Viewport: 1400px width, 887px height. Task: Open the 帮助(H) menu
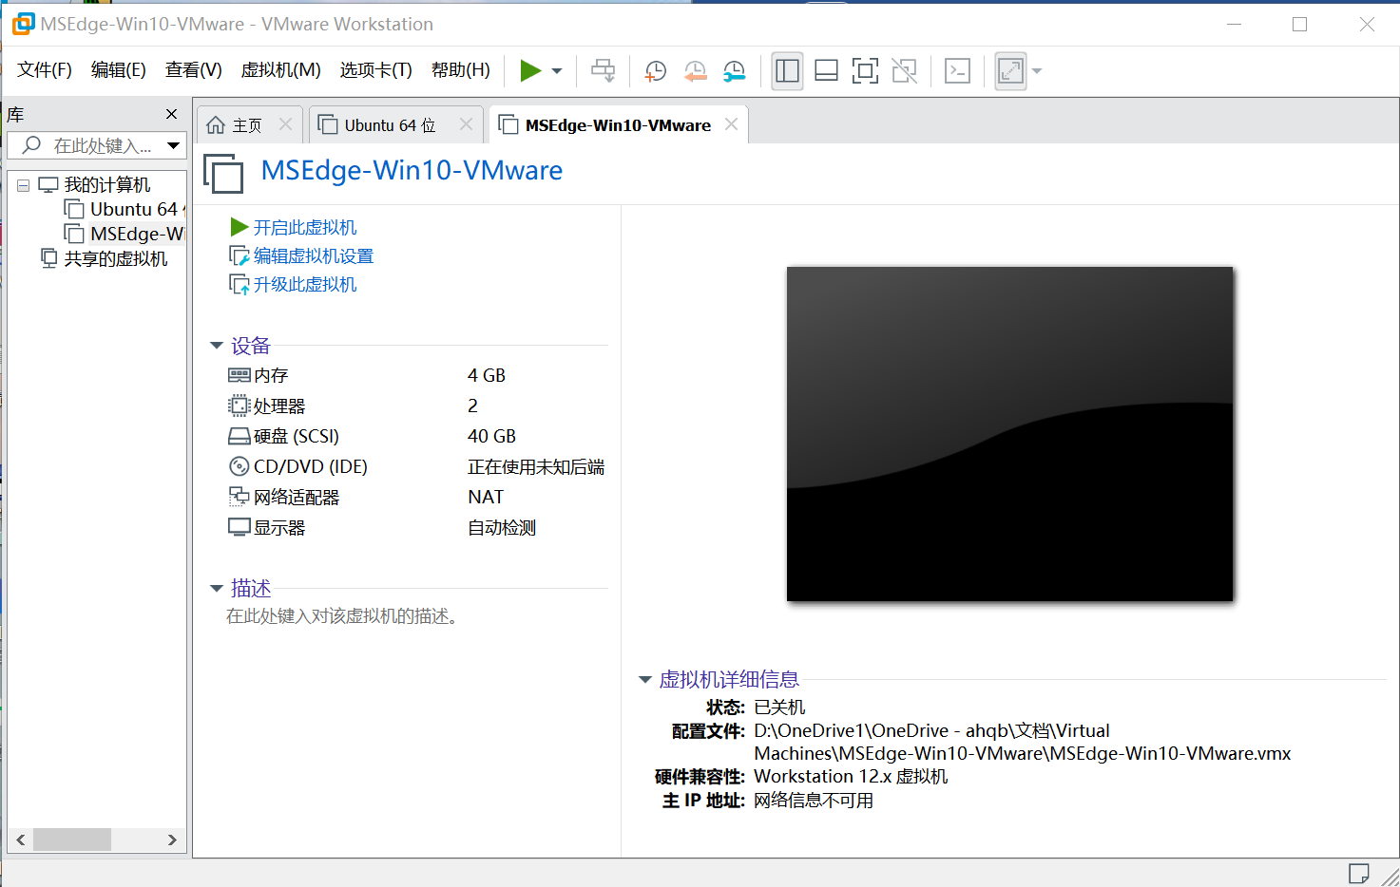click(461, 70)
